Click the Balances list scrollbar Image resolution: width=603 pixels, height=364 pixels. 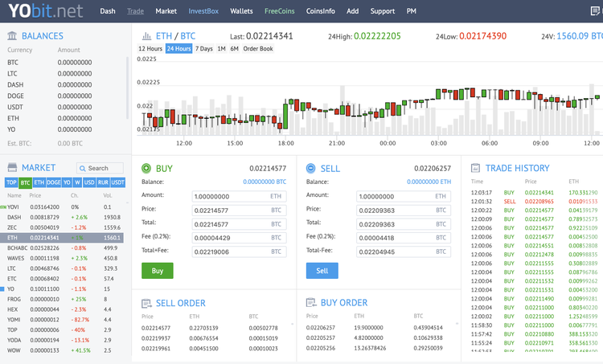coord(127,88)
